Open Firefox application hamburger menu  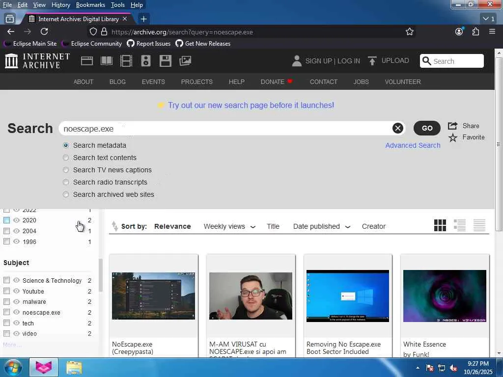(x=492, y=31)
